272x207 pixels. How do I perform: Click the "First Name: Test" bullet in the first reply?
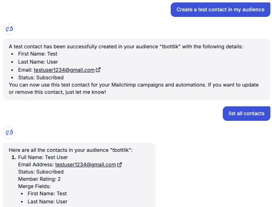point(38,54)
